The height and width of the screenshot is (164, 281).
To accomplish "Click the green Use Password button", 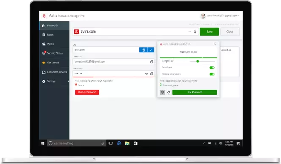I will click(x=195, y=92).
